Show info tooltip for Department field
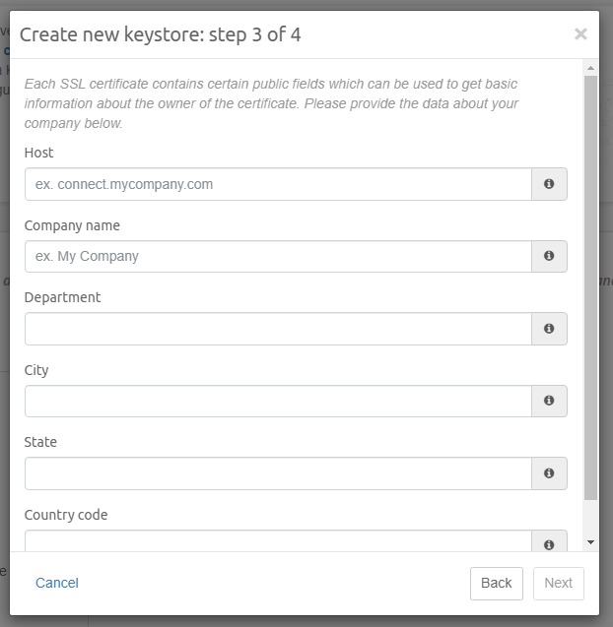The image size is (613, 627). (x=549, y=329)
